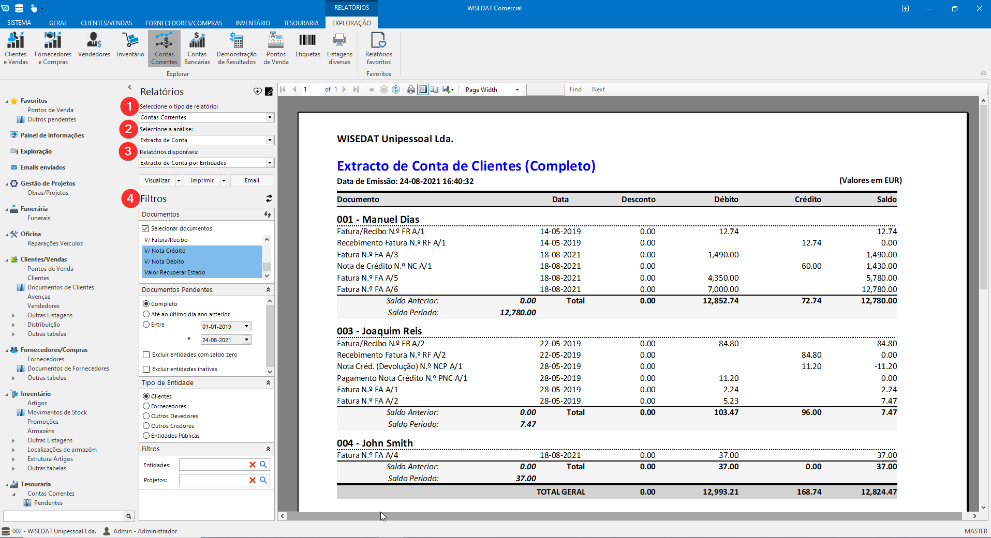Toggle Selecionar documentos checkbox
Viewport: 991px width, 538px height.
(x=146, y=228)
